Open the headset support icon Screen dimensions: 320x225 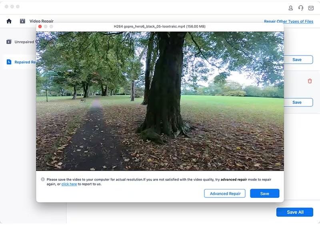pyautogui.click(x=301, y=8)
